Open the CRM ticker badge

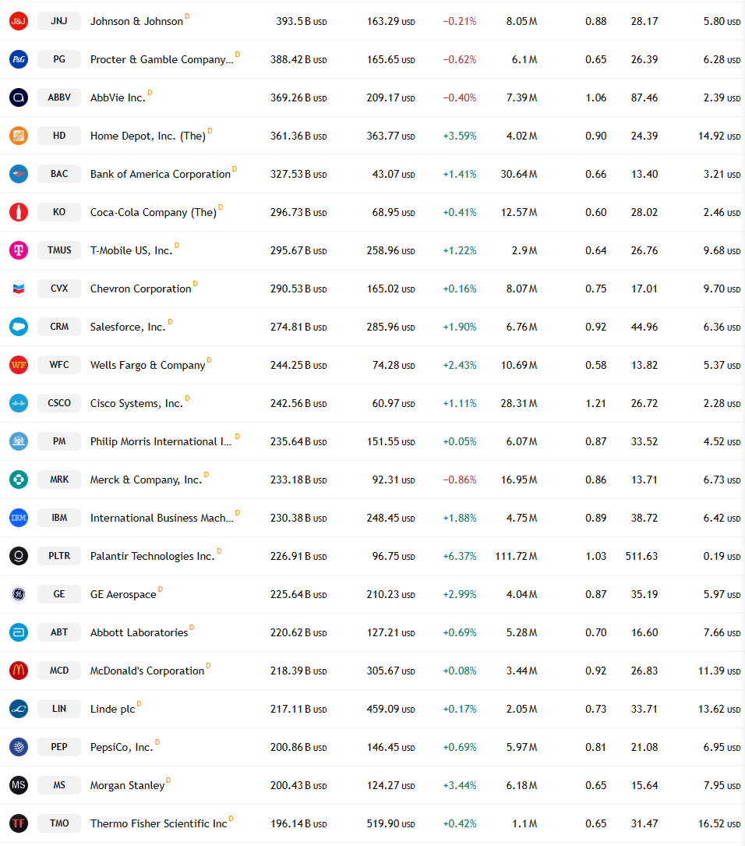59,327
